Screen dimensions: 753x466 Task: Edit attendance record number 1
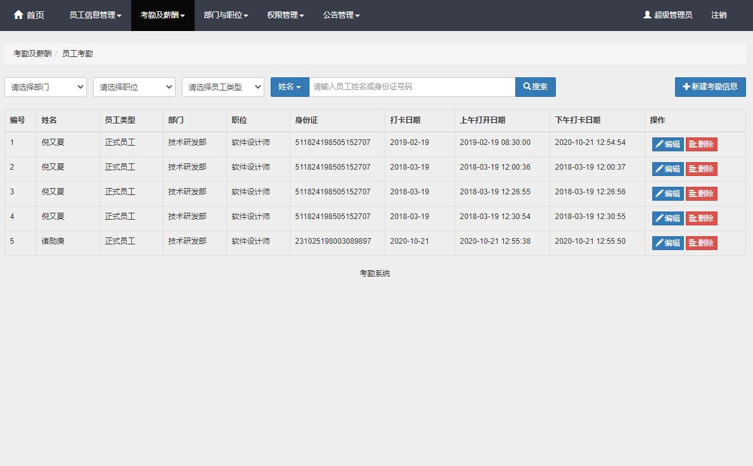(x=667, y=144)
